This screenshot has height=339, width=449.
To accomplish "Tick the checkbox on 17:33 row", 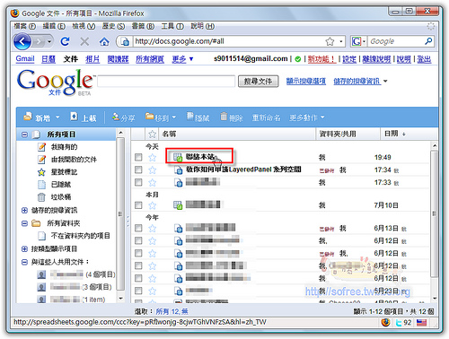I will point(138,182).
